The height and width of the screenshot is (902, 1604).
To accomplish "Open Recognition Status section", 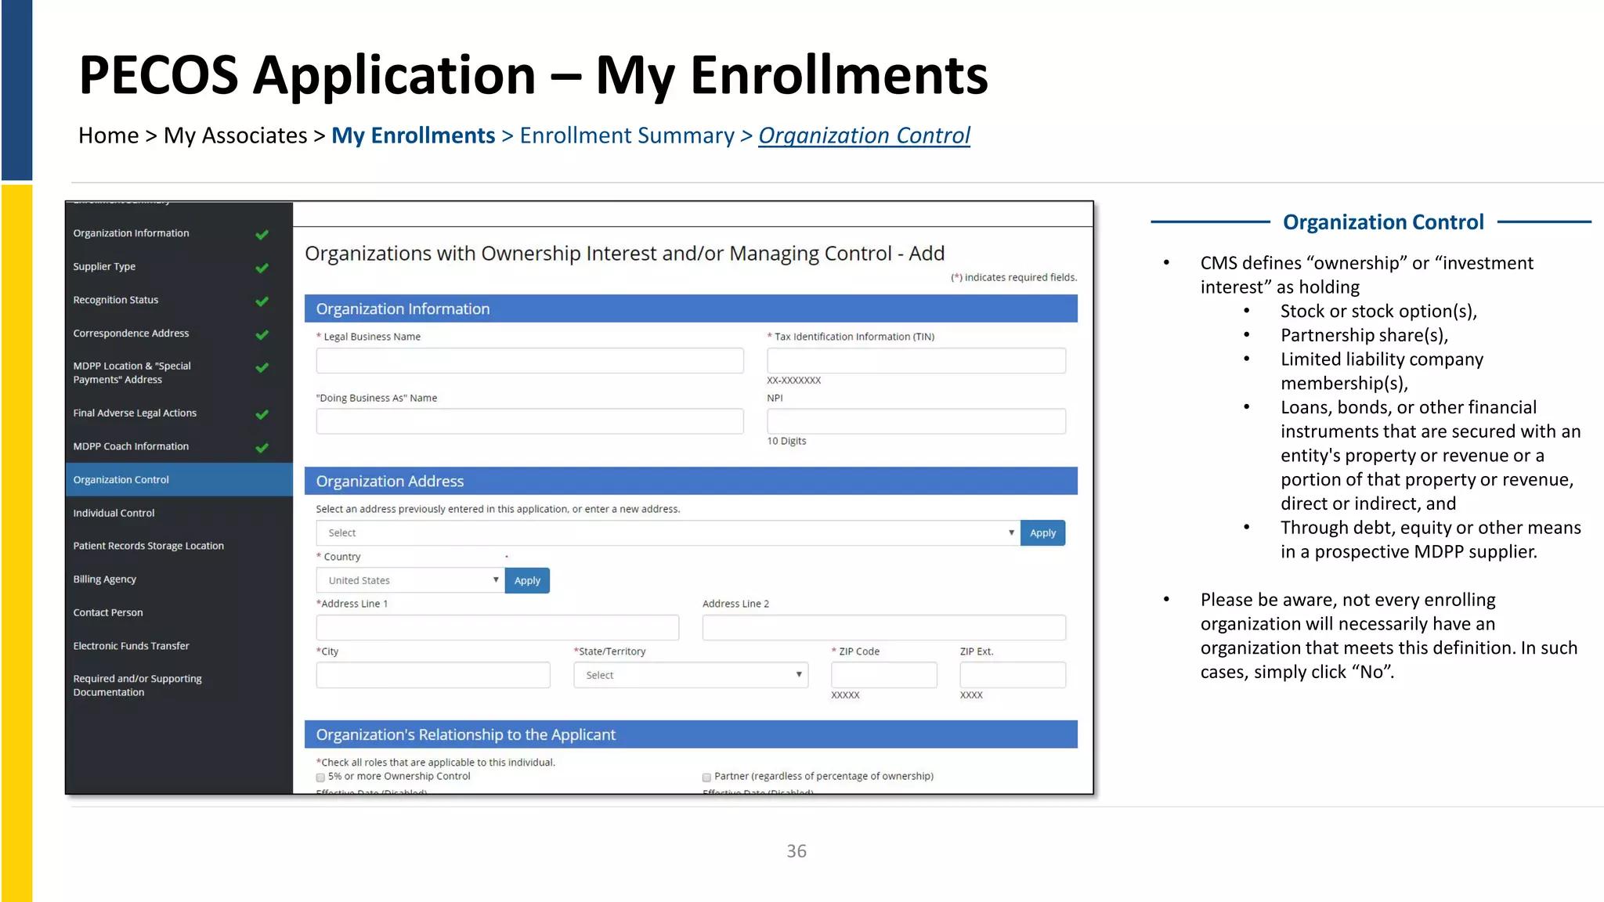I will click(x=116, y=300).
